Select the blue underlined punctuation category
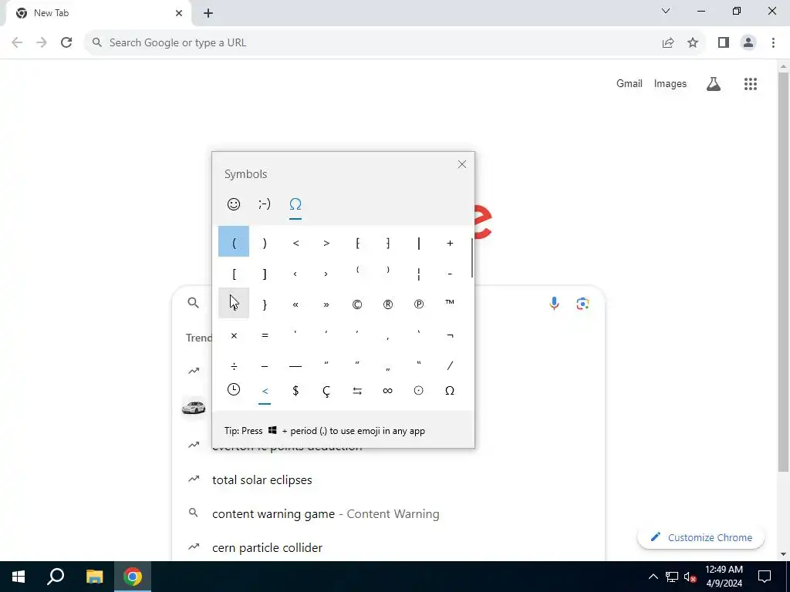Screen dimensions: 790x592 coord(265,391)
